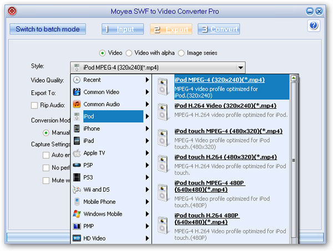Click the Apple TV apple icon
333x251 pixels.
[x=77, y=153]
